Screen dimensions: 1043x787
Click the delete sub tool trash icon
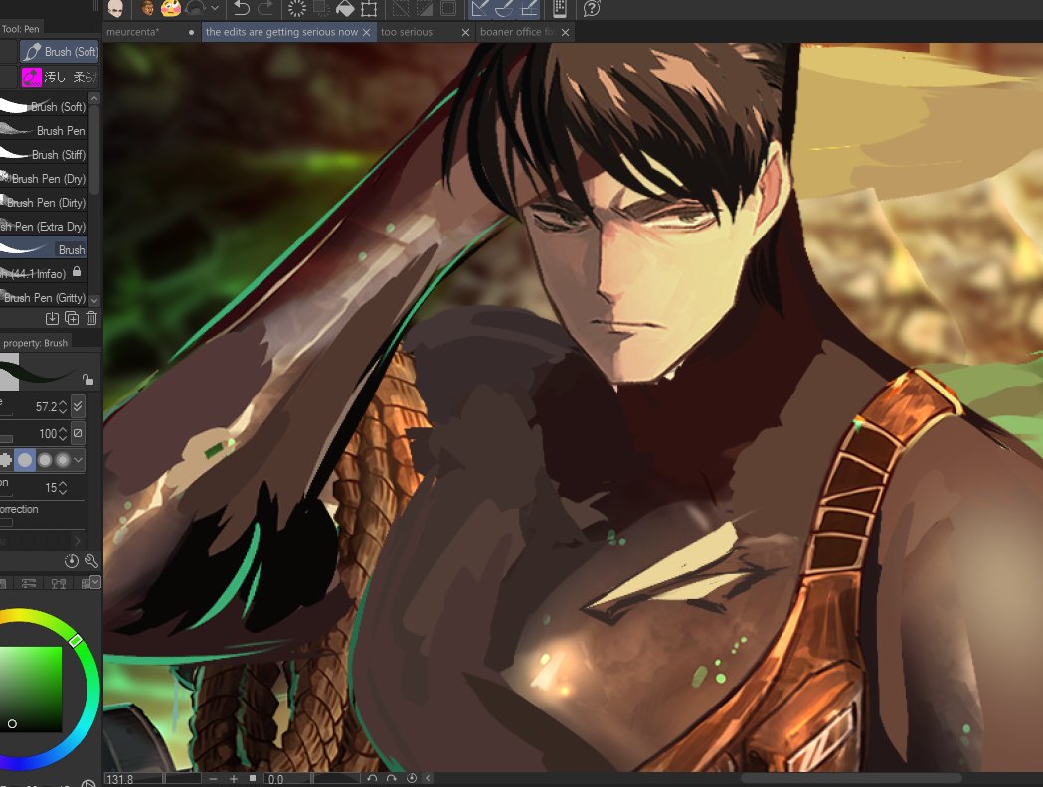pyautogui.click(x=91, y=318)
